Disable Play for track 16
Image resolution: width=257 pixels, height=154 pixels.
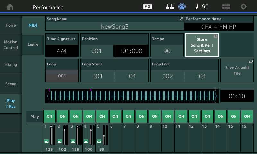tap(247, 116)
